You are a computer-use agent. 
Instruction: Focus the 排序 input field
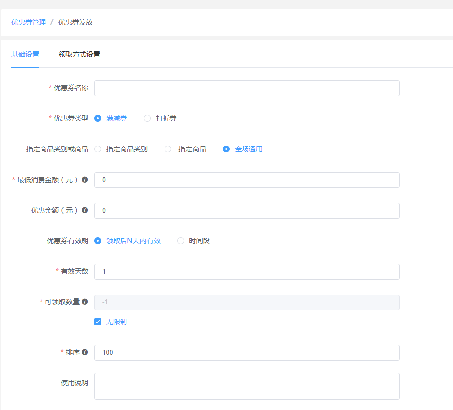247,353
